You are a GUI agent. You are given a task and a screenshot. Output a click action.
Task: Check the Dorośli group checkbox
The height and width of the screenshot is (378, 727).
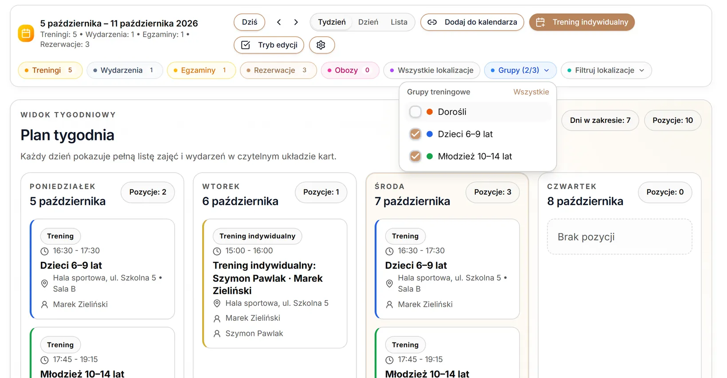415,112
